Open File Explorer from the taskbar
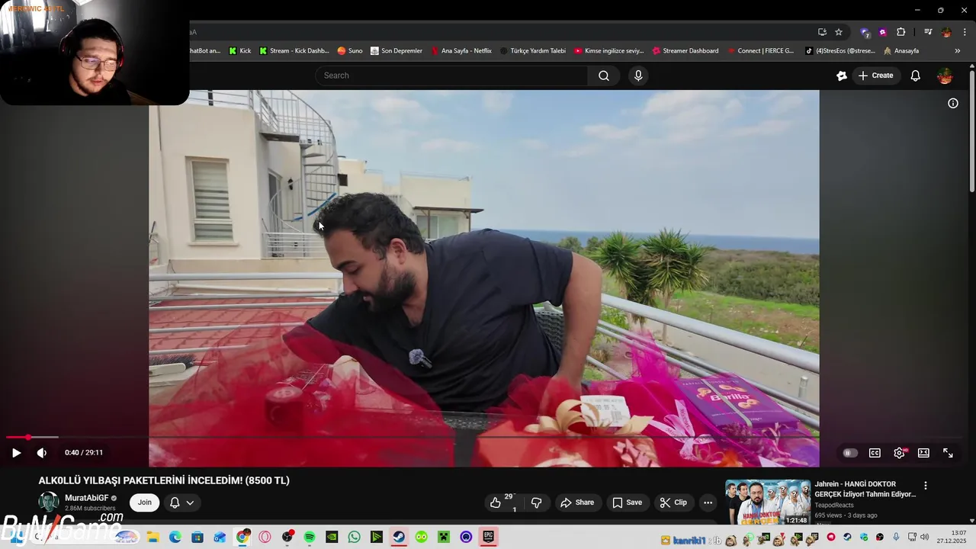Image resolution: width=976 pixels, height=549 pixels. click(x=152, y=538)
